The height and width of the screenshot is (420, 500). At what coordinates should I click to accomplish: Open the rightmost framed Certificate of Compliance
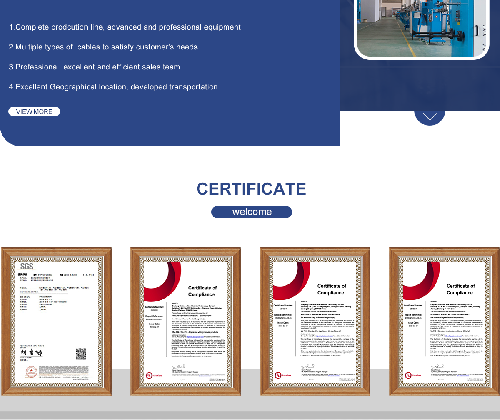click(444, 321)
